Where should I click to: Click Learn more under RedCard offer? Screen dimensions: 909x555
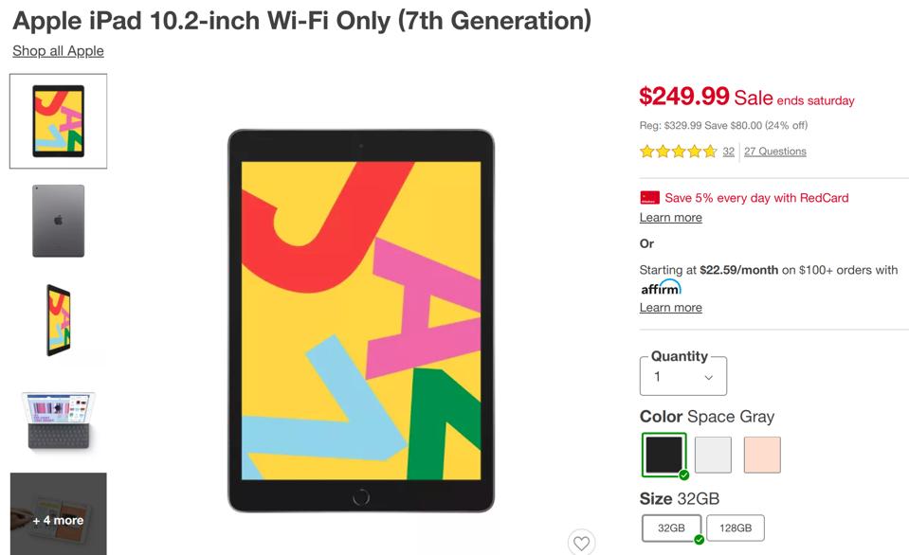click(670, 218)
